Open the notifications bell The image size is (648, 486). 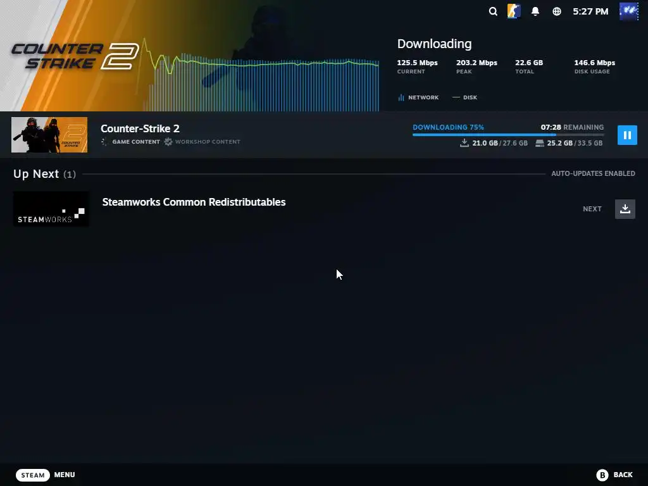point(535,11)
